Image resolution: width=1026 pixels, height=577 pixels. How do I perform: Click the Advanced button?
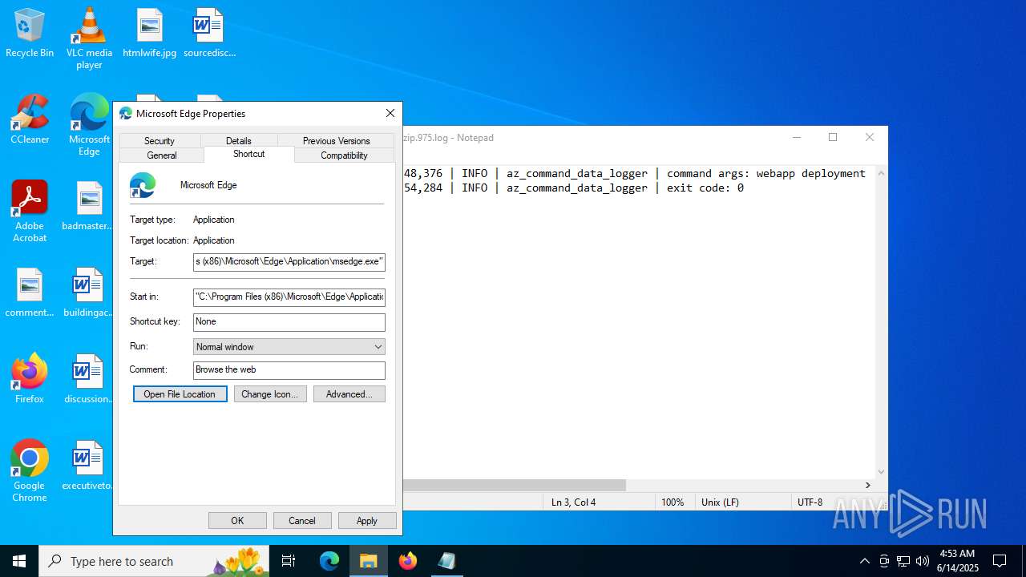pyautogui.click(x=349, y=394)
